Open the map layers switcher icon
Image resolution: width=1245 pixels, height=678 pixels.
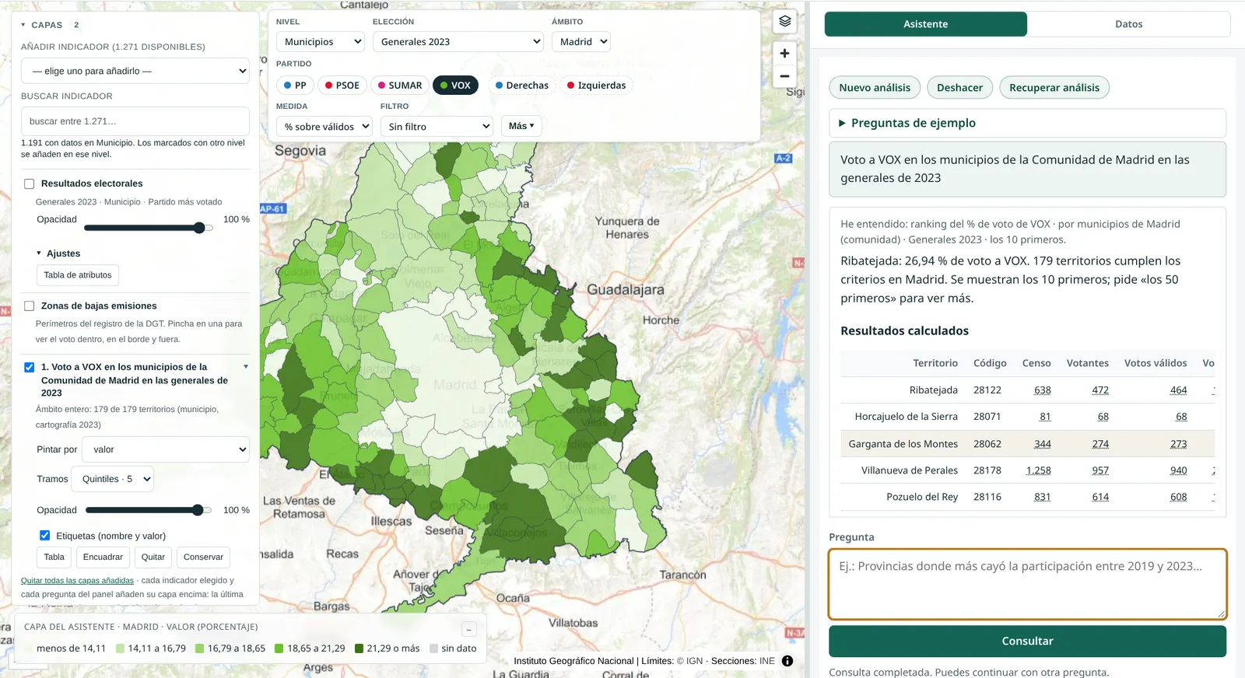click(784, 22)
